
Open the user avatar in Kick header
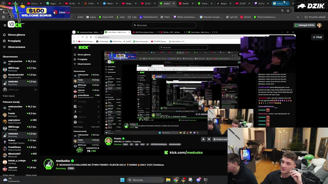tap(319, 25)
